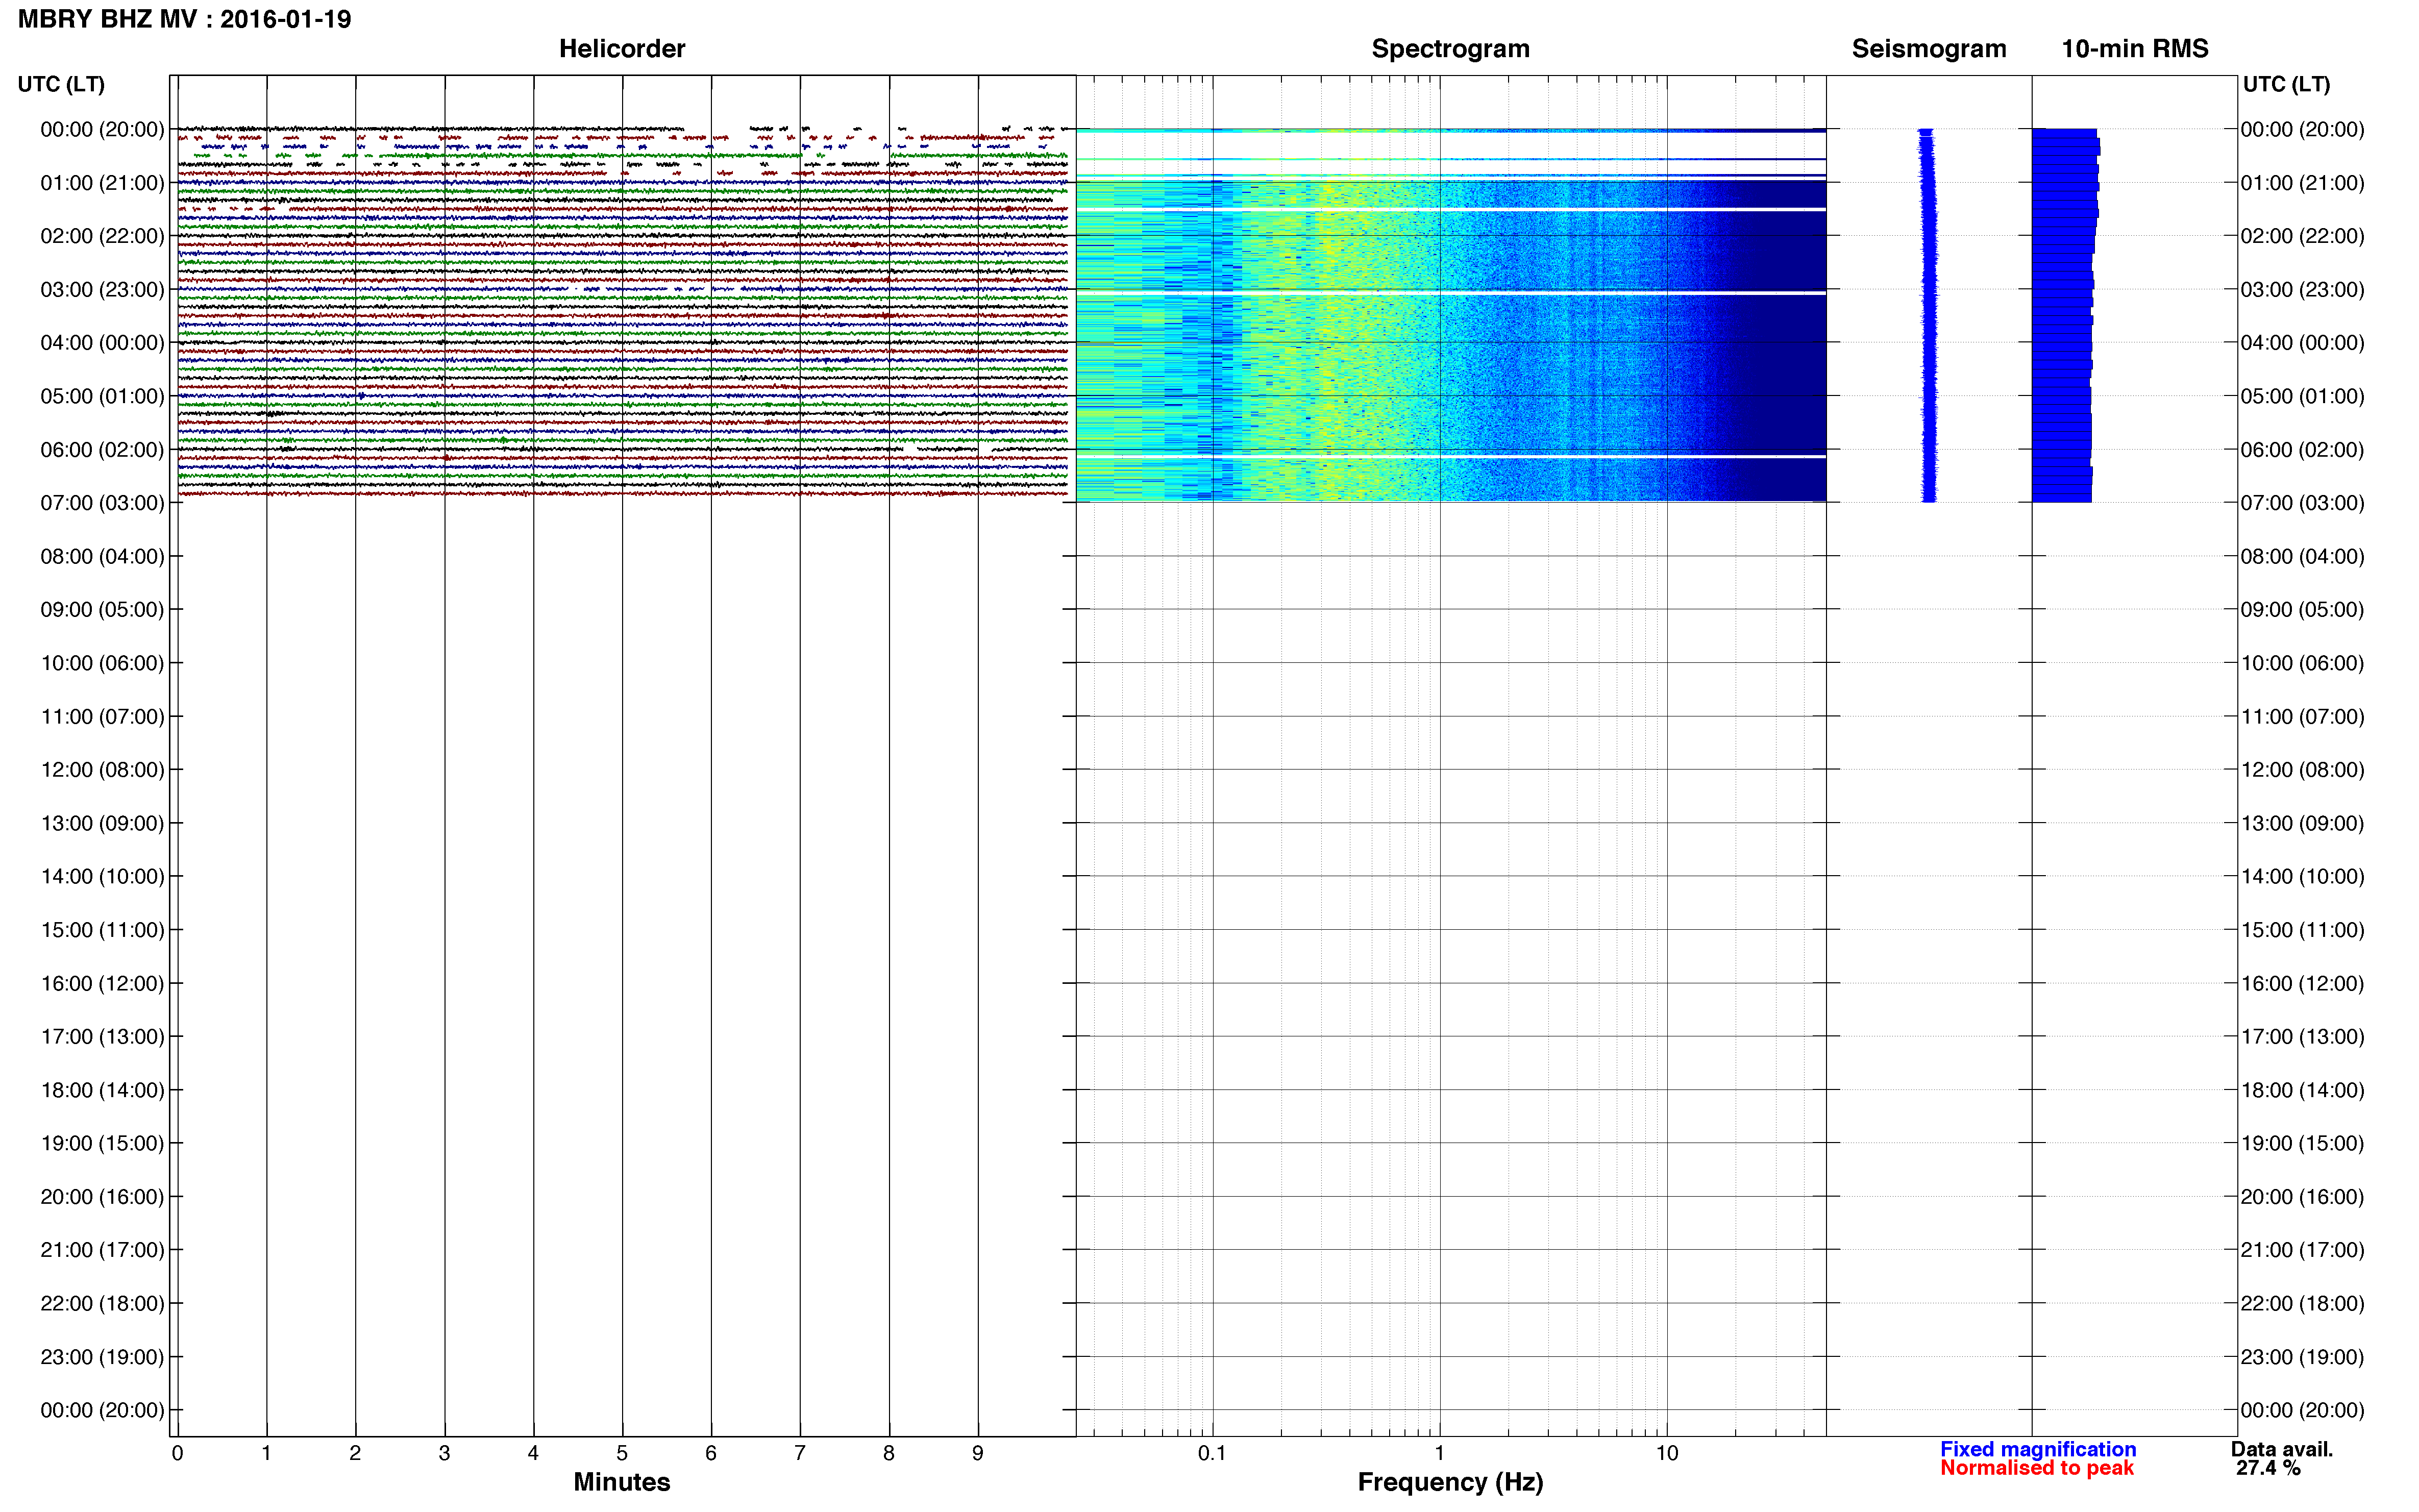Viewport: 2419px width, 1512px height.
Task: Click the 'Helicorder' panel heading
Action: tap(622, 48)
